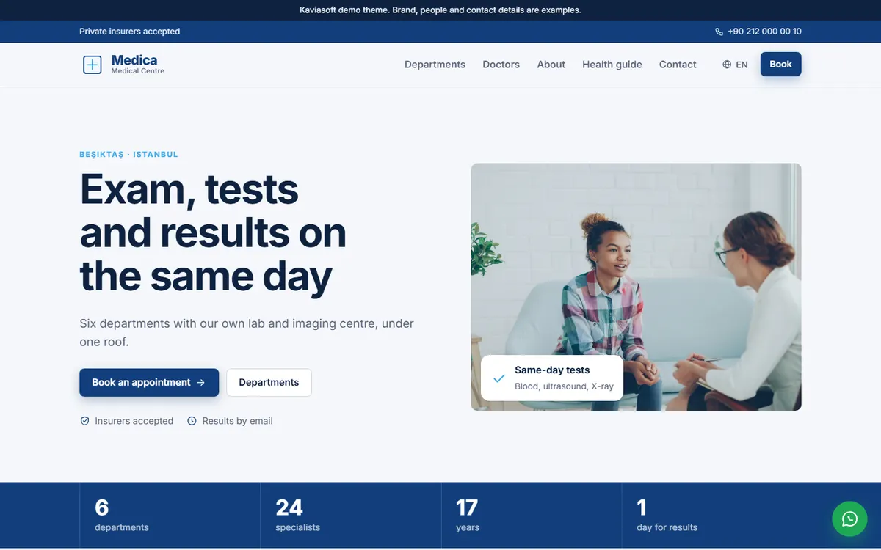Click the Book an appointment button
The image size is (881, 550).
point(149,383)
